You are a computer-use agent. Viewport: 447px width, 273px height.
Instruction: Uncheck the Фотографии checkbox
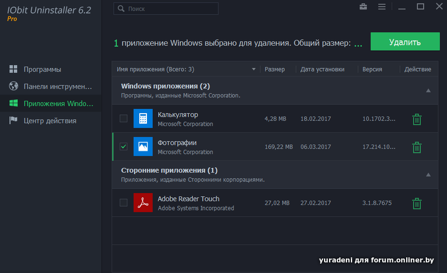(123, 147)
